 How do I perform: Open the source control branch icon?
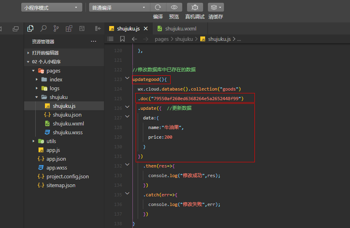[56, 28]
